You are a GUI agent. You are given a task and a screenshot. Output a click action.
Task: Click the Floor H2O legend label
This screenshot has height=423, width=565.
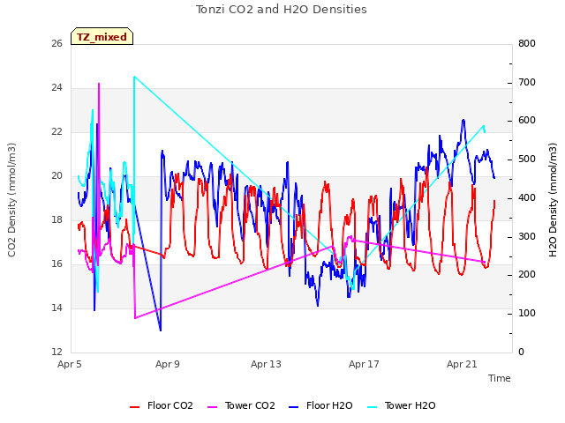click(329, 405)
